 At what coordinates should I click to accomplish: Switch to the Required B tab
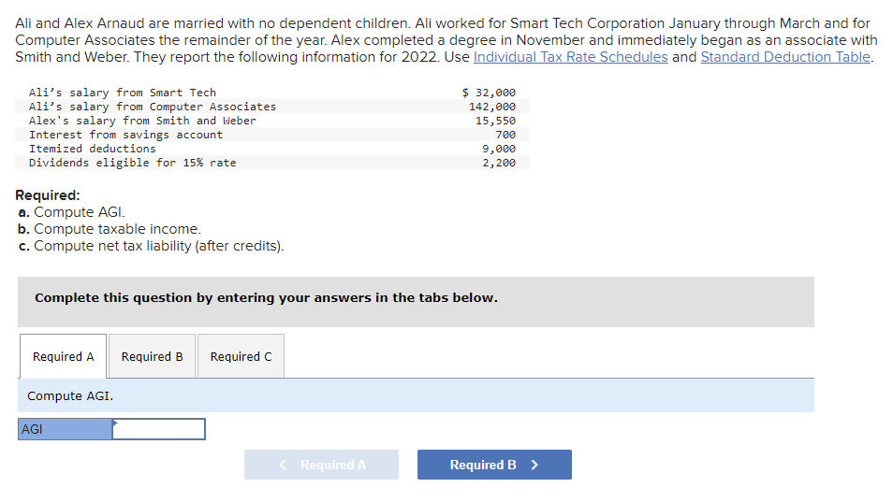pyautogui.click(x=152, y=356)
